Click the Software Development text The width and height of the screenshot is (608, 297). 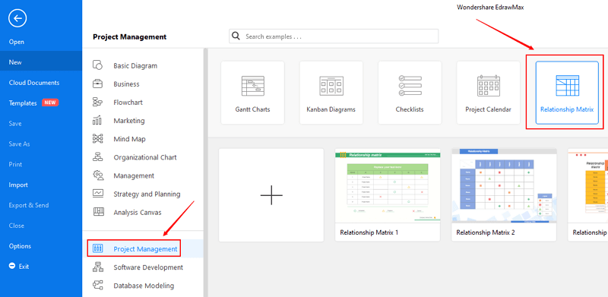coord(148,267)
